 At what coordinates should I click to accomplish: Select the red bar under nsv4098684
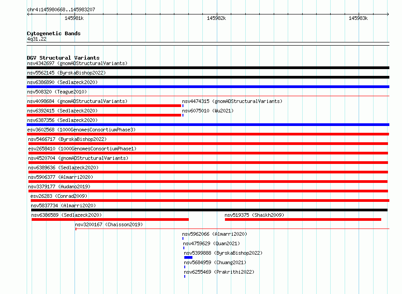[104, 106]
